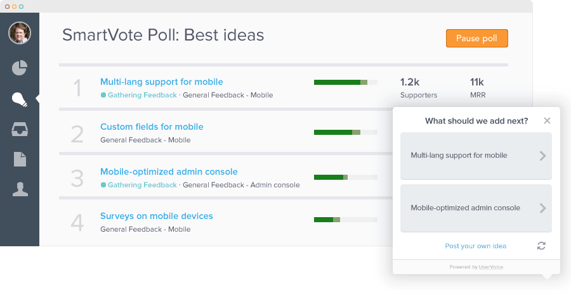The image size is (571, 295).
Task: Open 'Custom fields for mobile' idea link
Action: [x=152, y=127]
